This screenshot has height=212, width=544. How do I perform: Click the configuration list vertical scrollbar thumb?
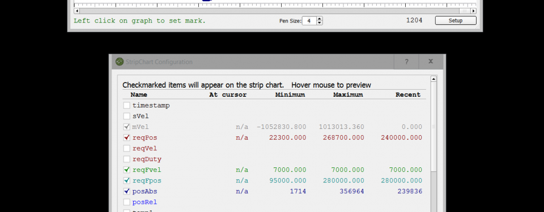pos(433,127)
